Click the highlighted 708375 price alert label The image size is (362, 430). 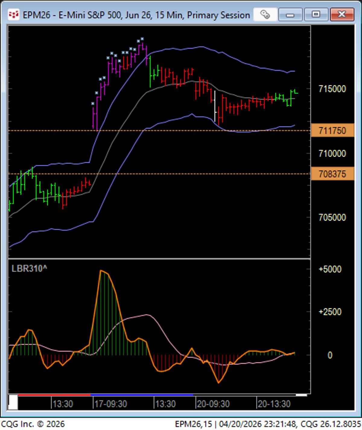pyautogui.click(x=333, y=174)
